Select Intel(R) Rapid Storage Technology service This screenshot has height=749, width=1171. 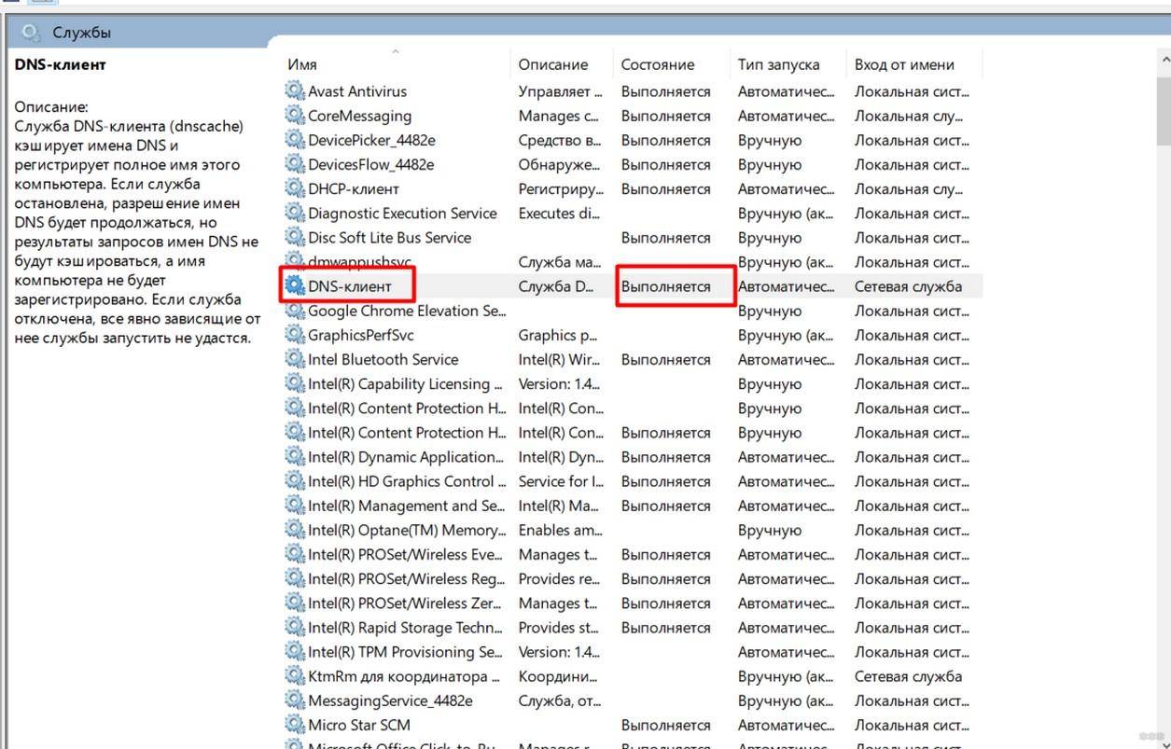pos(405,628)
